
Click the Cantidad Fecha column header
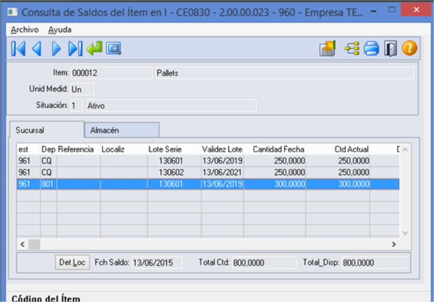tap(275, 149)
